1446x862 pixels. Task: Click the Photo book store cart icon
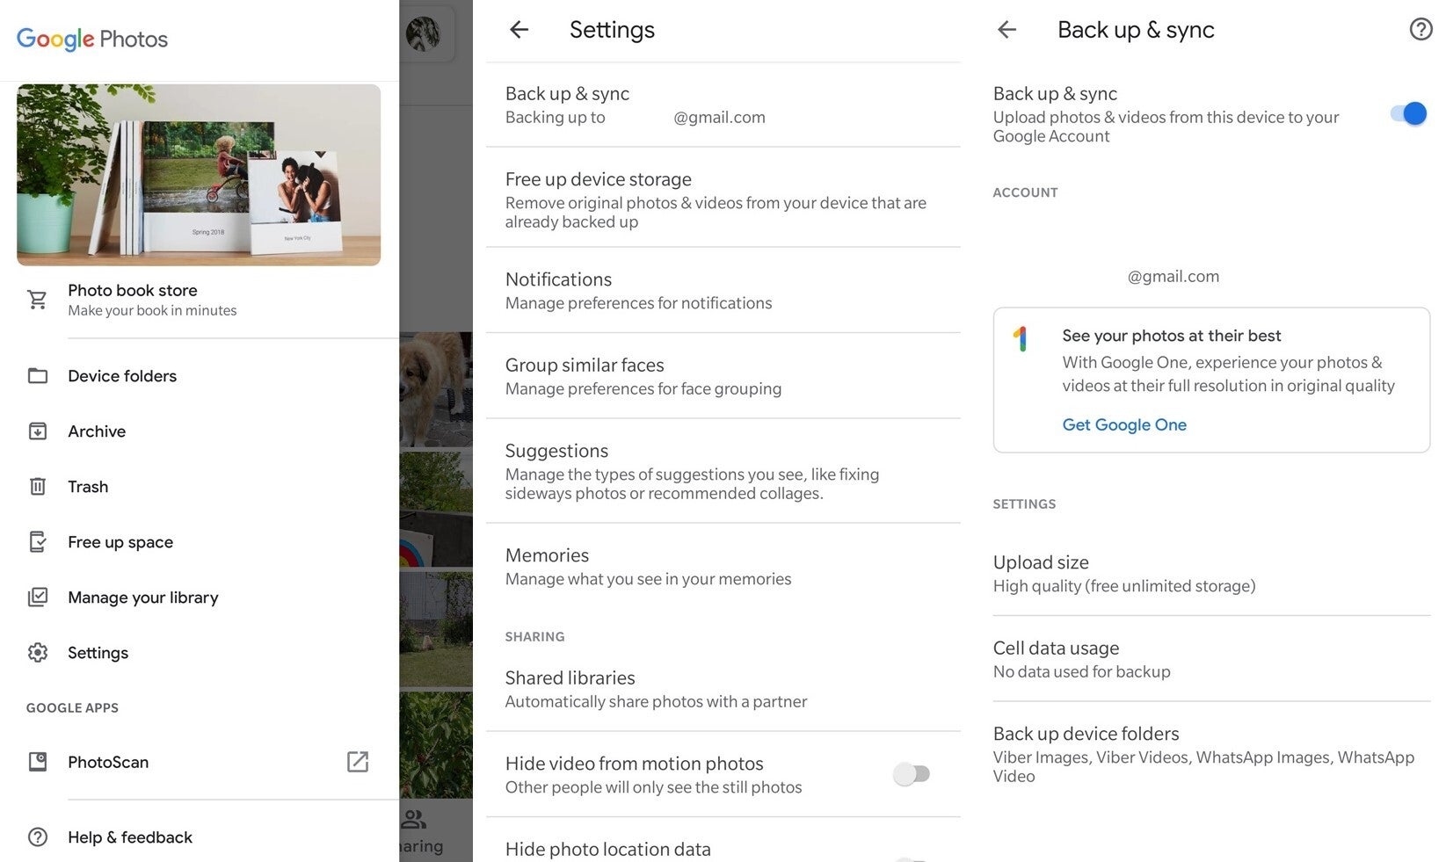click(x=37, y=300)
